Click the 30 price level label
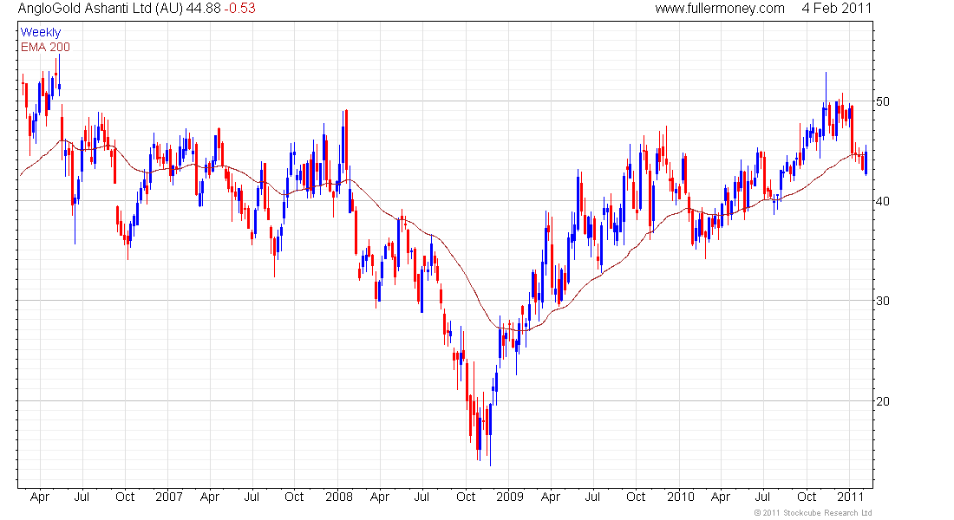This screenshot has width=954, height=520. pyautogui.click(x=883, y=301)
